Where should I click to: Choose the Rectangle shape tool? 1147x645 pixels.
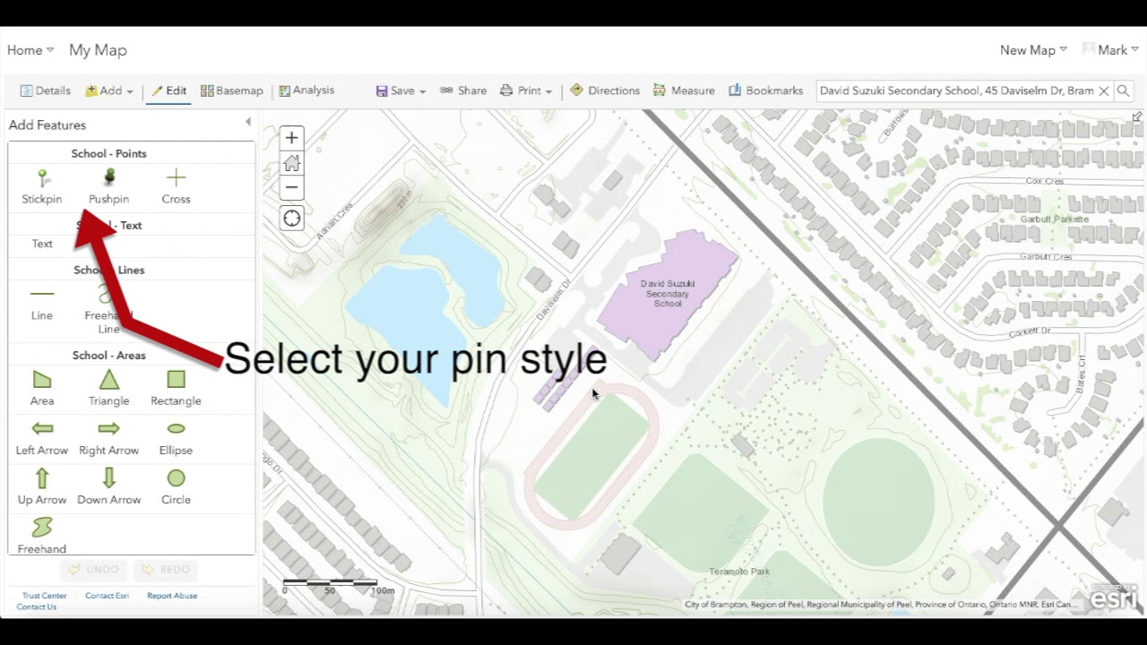click(176, 389)
